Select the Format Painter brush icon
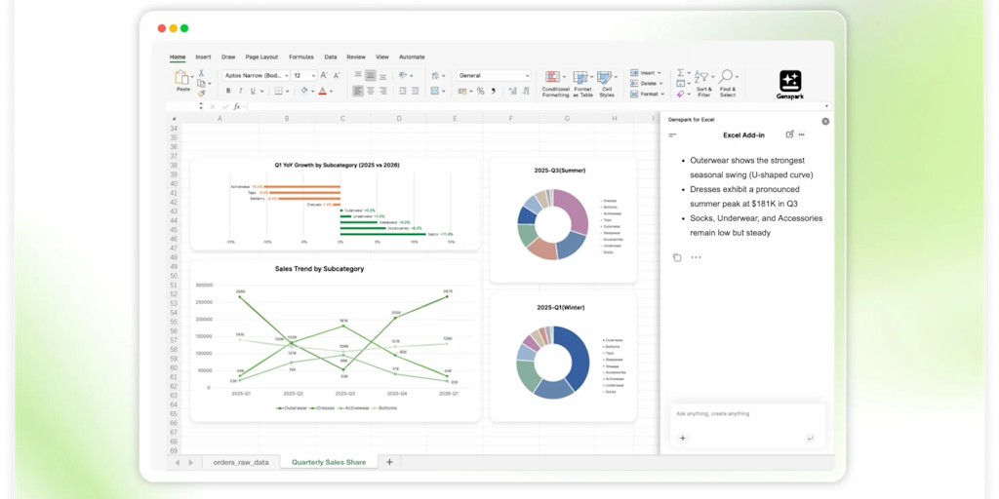The height and width of the screenshot is (499, 999). 201,93
